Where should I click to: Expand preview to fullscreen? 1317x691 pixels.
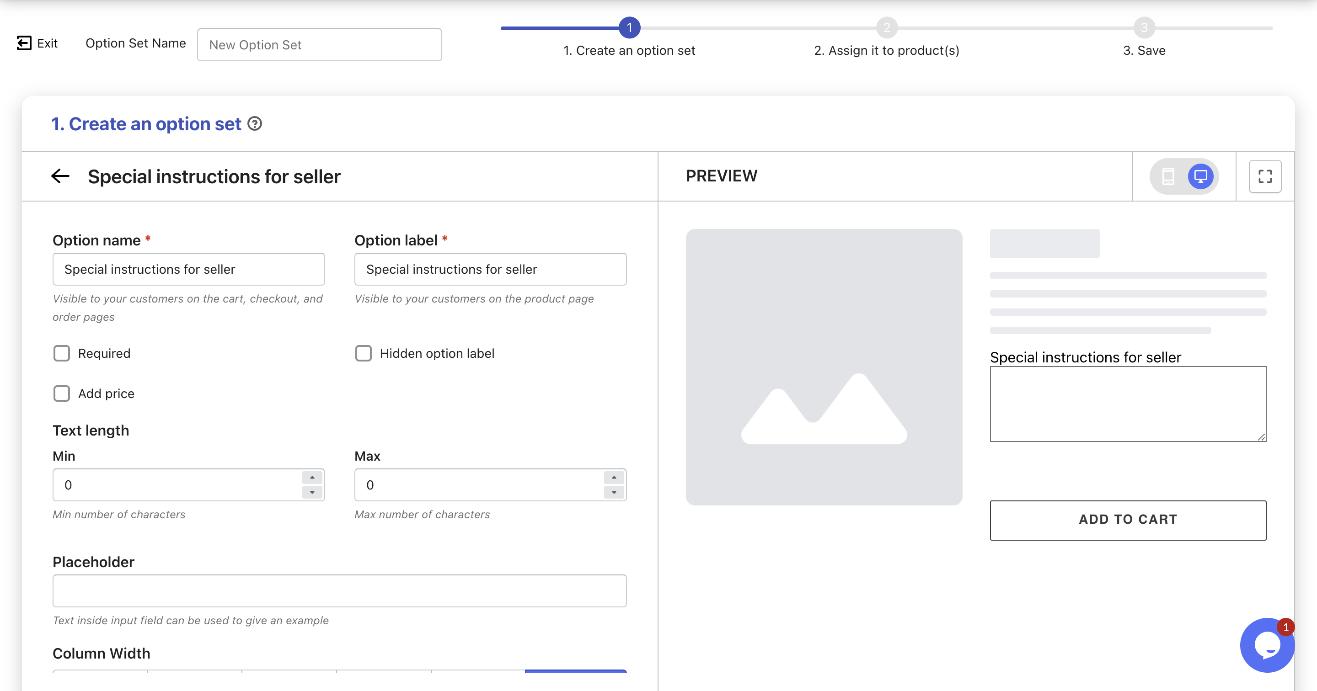(x=1265, y=176)
